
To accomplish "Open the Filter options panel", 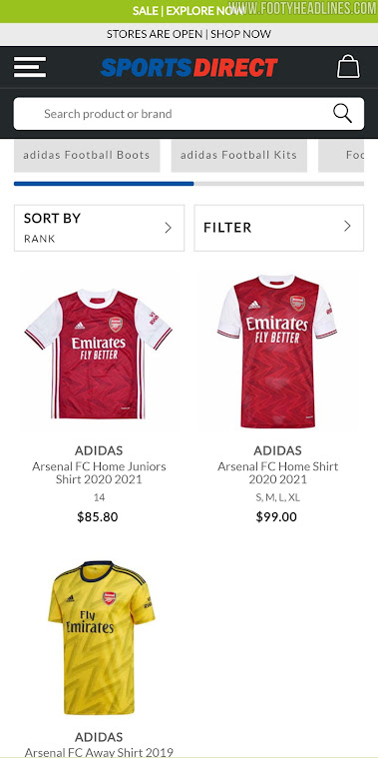I will 278,228.
